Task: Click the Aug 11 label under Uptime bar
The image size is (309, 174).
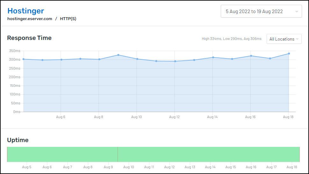Action: point(149,167)
